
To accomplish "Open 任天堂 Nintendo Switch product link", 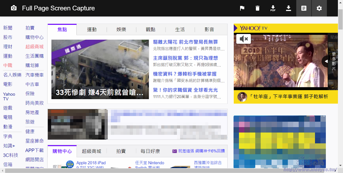I will [150, 165].
